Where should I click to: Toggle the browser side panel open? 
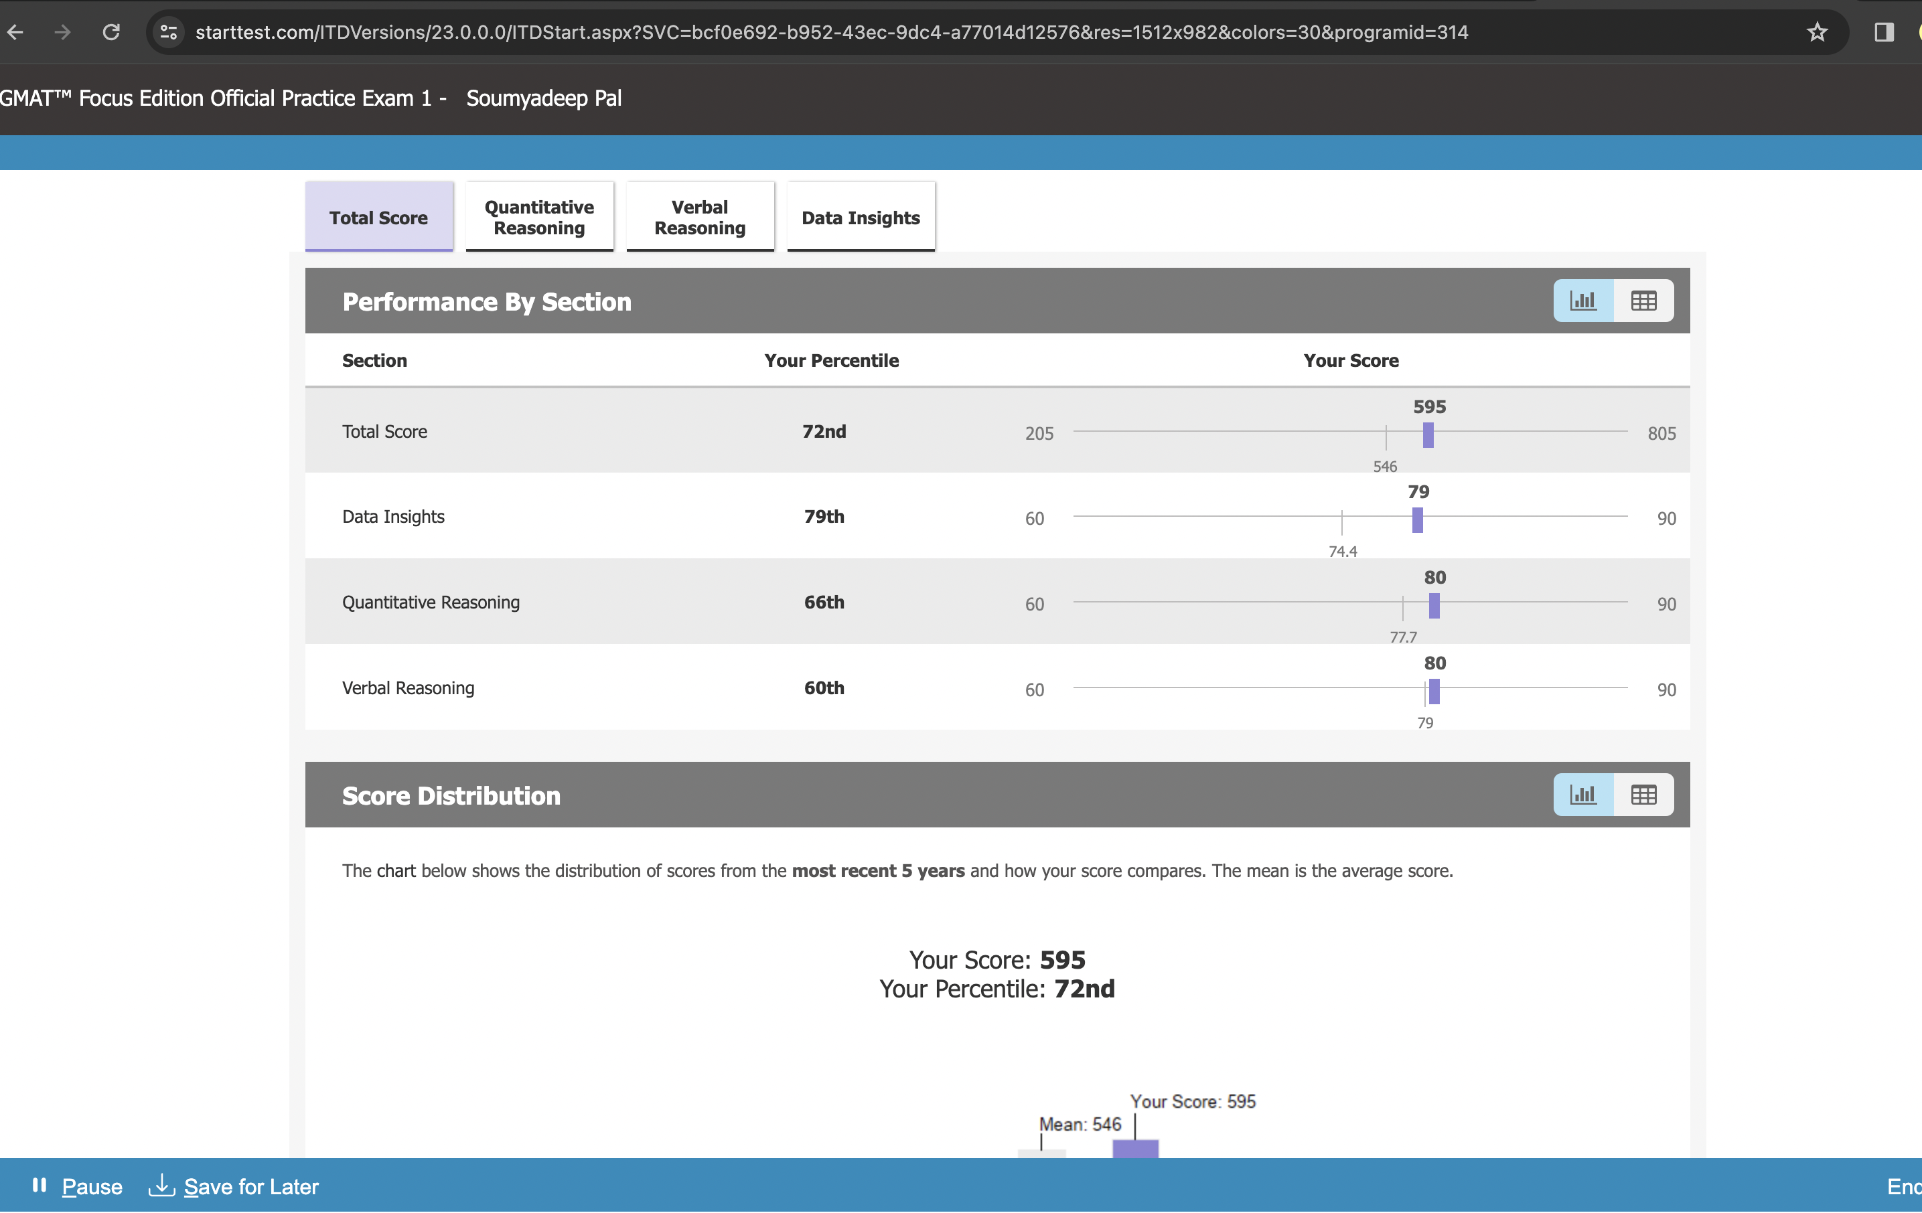[x=1884, y=32]
